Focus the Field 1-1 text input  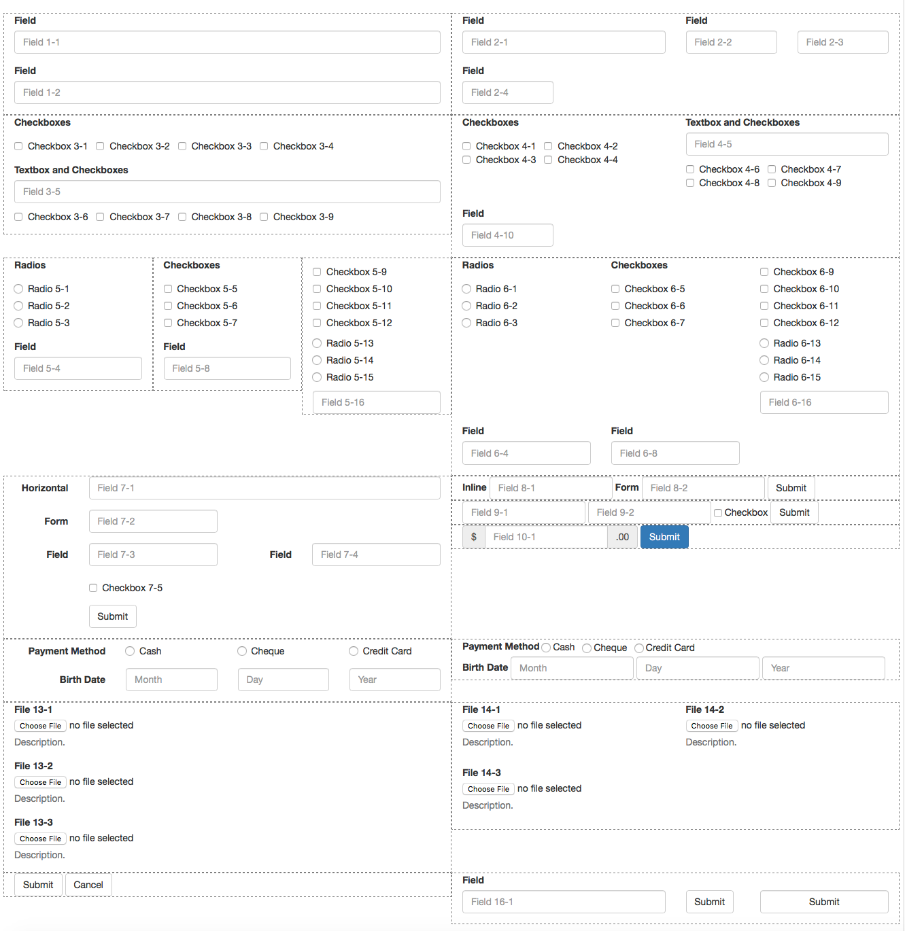pyautogui.click(x=227, y=42)
